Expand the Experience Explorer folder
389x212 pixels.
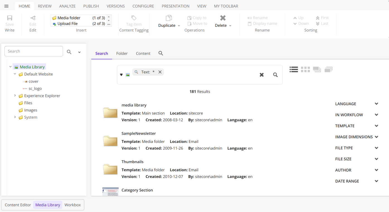(x=15, y=96)
